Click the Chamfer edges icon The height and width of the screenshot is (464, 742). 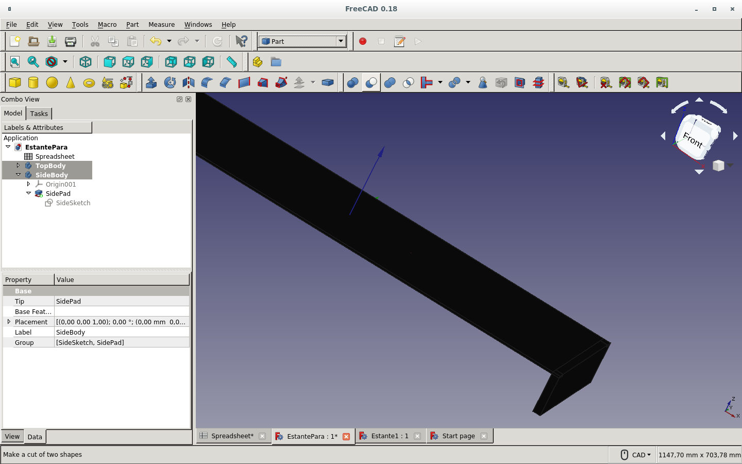pyautogui.click(x=226, y=82)
